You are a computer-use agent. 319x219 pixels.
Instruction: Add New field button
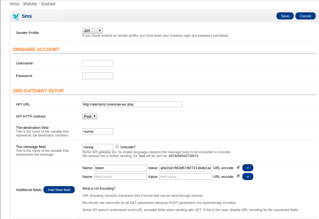coord(59,190)
